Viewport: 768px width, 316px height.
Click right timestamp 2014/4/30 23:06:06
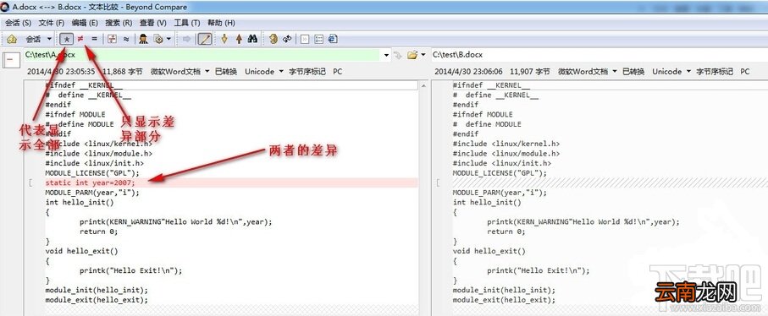[x=469, y=71]
